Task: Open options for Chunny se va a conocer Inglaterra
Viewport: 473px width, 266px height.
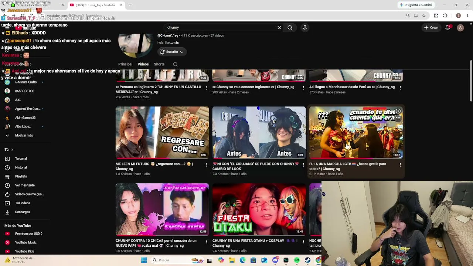Action: click(303, 88)
